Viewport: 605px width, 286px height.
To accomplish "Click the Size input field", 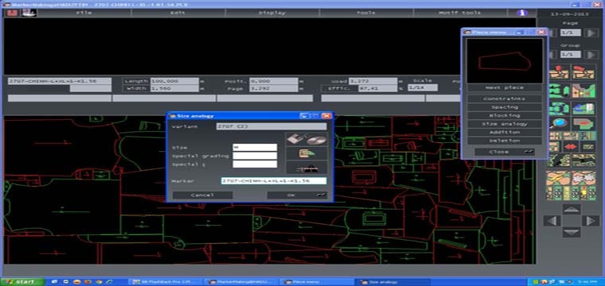I will pyautogui.click(x=255, y=148).
